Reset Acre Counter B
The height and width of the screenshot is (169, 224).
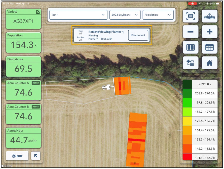pos(36,107)
